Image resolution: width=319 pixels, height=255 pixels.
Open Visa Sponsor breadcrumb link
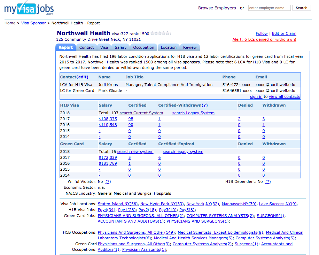tap(33, 23)
